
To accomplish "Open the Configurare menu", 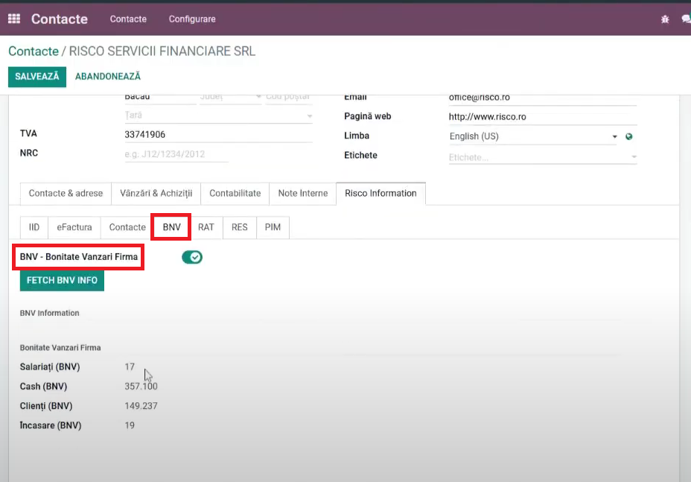I will point(192,19).
